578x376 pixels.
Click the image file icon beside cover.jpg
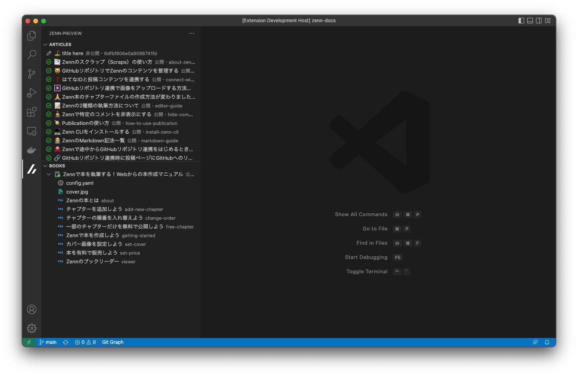point(60,192)
